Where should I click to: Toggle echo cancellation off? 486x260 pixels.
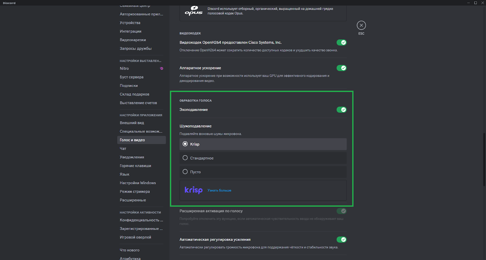(341, 110)
